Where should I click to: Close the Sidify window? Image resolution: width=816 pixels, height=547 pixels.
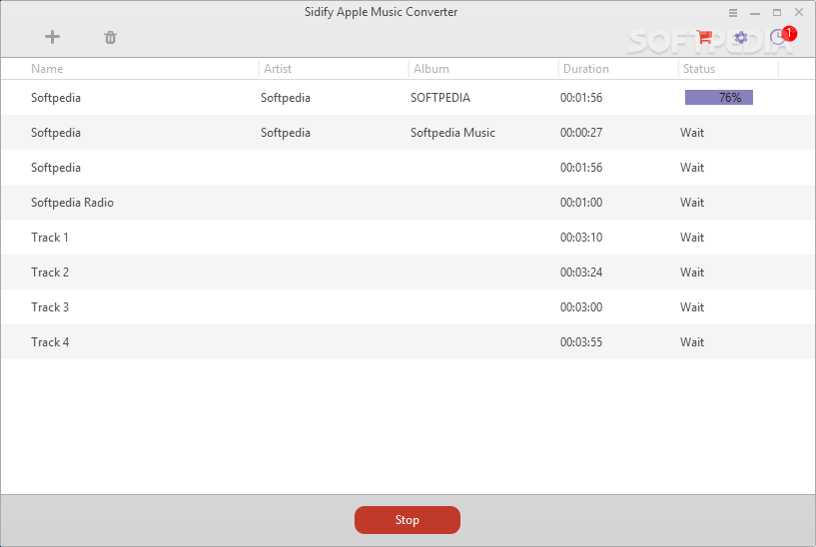pos(799,12)
